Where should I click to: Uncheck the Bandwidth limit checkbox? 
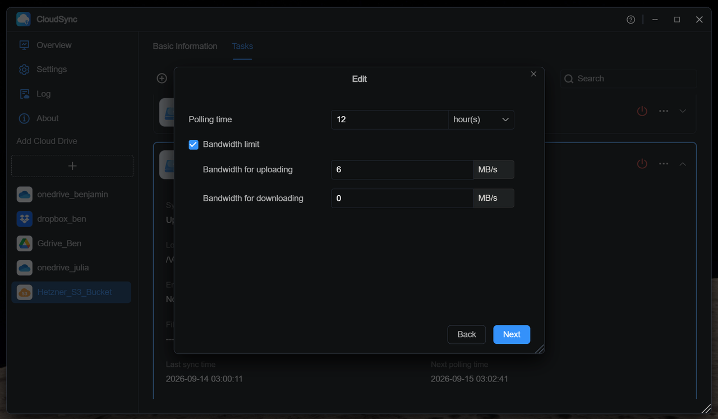coord(194,145)
